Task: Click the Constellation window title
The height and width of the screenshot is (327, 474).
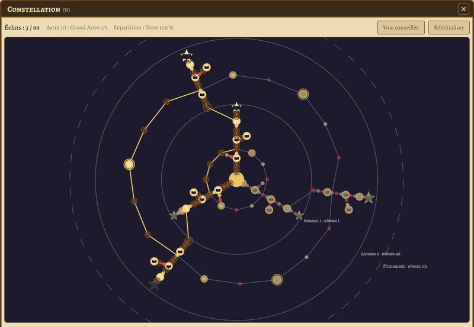Action: click(x=34, y=9)
